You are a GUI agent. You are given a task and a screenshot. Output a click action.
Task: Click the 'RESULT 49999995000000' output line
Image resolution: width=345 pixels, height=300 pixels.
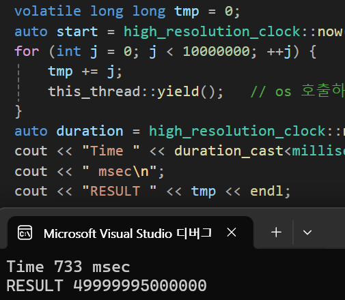(x=107, y=286)
